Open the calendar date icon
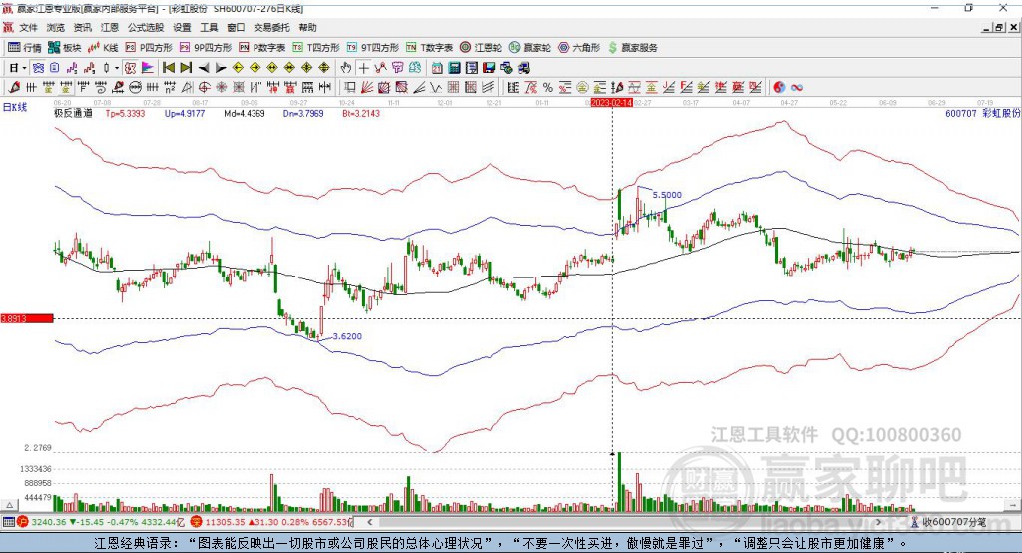Screen dimensions: 1022x553 click(x=437, y=68)
